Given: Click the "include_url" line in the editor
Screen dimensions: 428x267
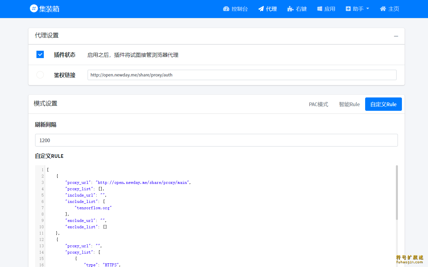Looking at the screenshot, I should [86, 195].
